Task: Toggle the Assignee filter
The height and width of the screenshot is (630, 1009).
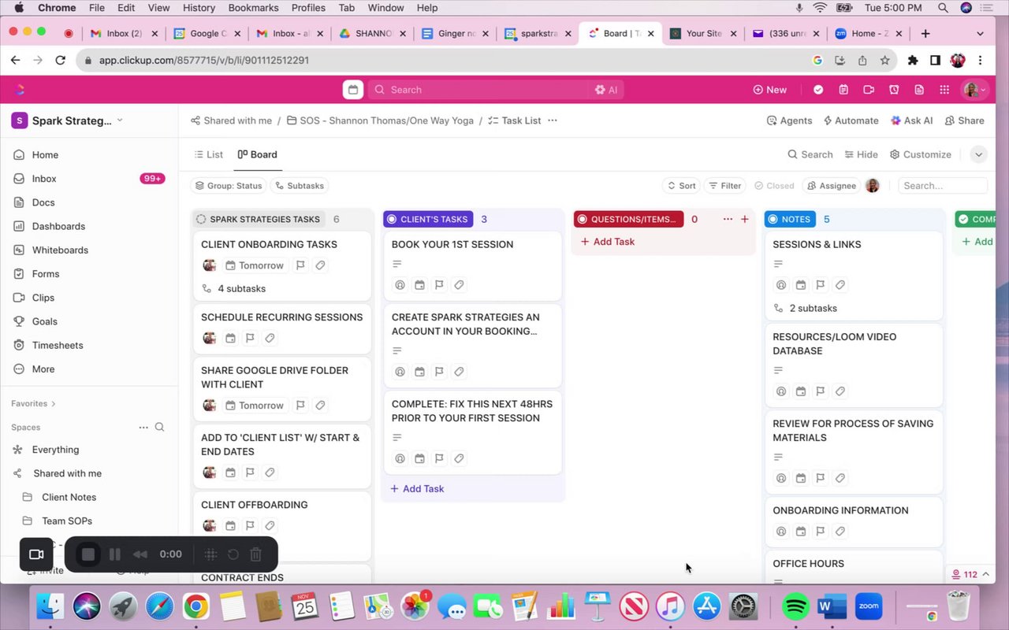Action: (831, 186)
